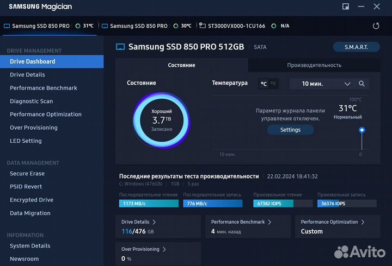Click the mini-mode window icon in title bar
Image resolution: width=392 pixels, height=266 pixels.
(346, 7)
